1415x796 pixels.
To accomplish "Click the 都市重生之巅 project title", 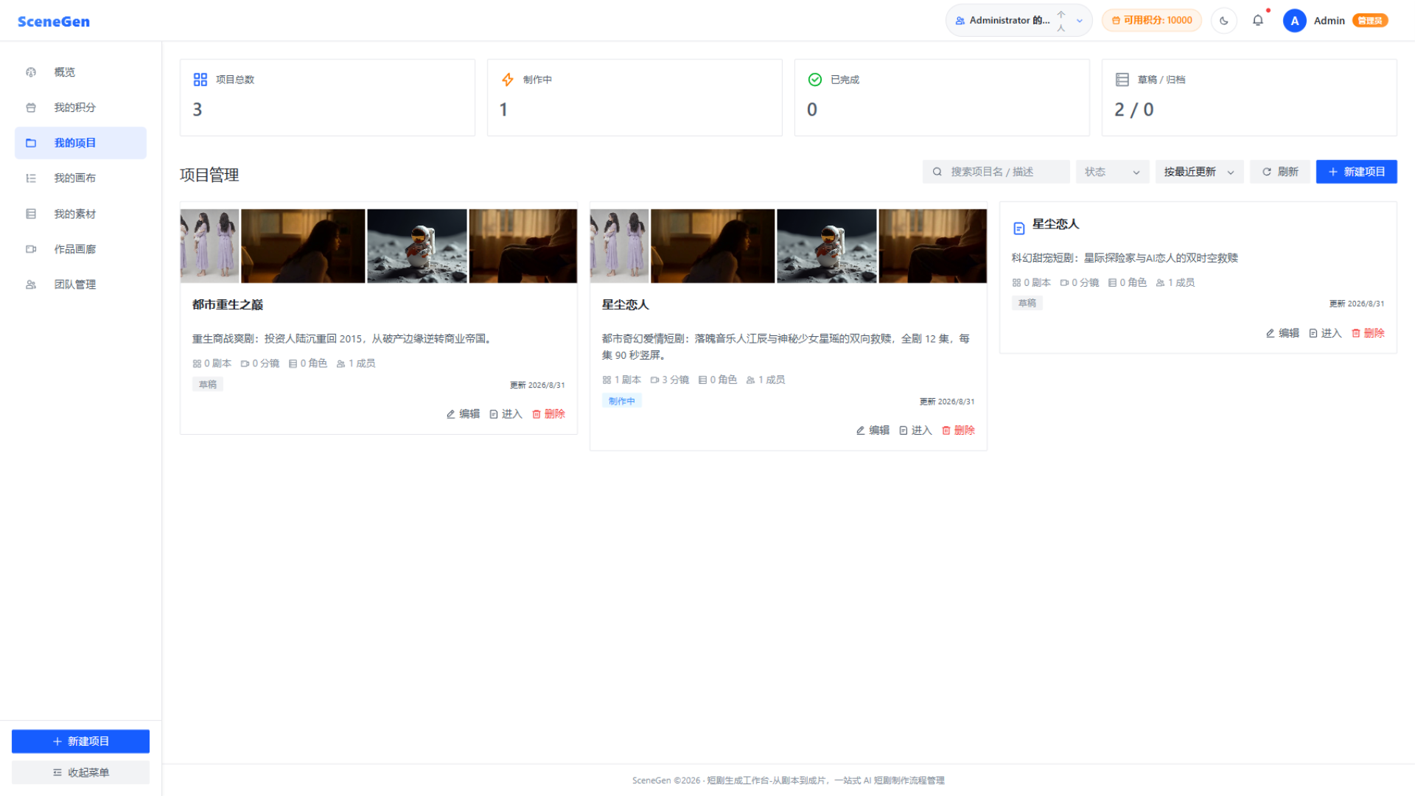I will click(228, 304).
